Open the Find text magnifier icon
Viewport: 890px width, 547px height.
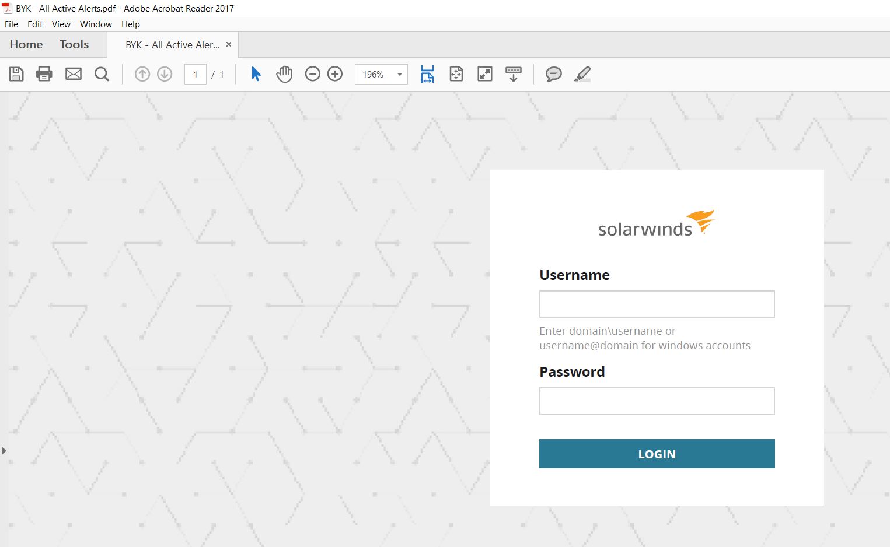(102, 74)
